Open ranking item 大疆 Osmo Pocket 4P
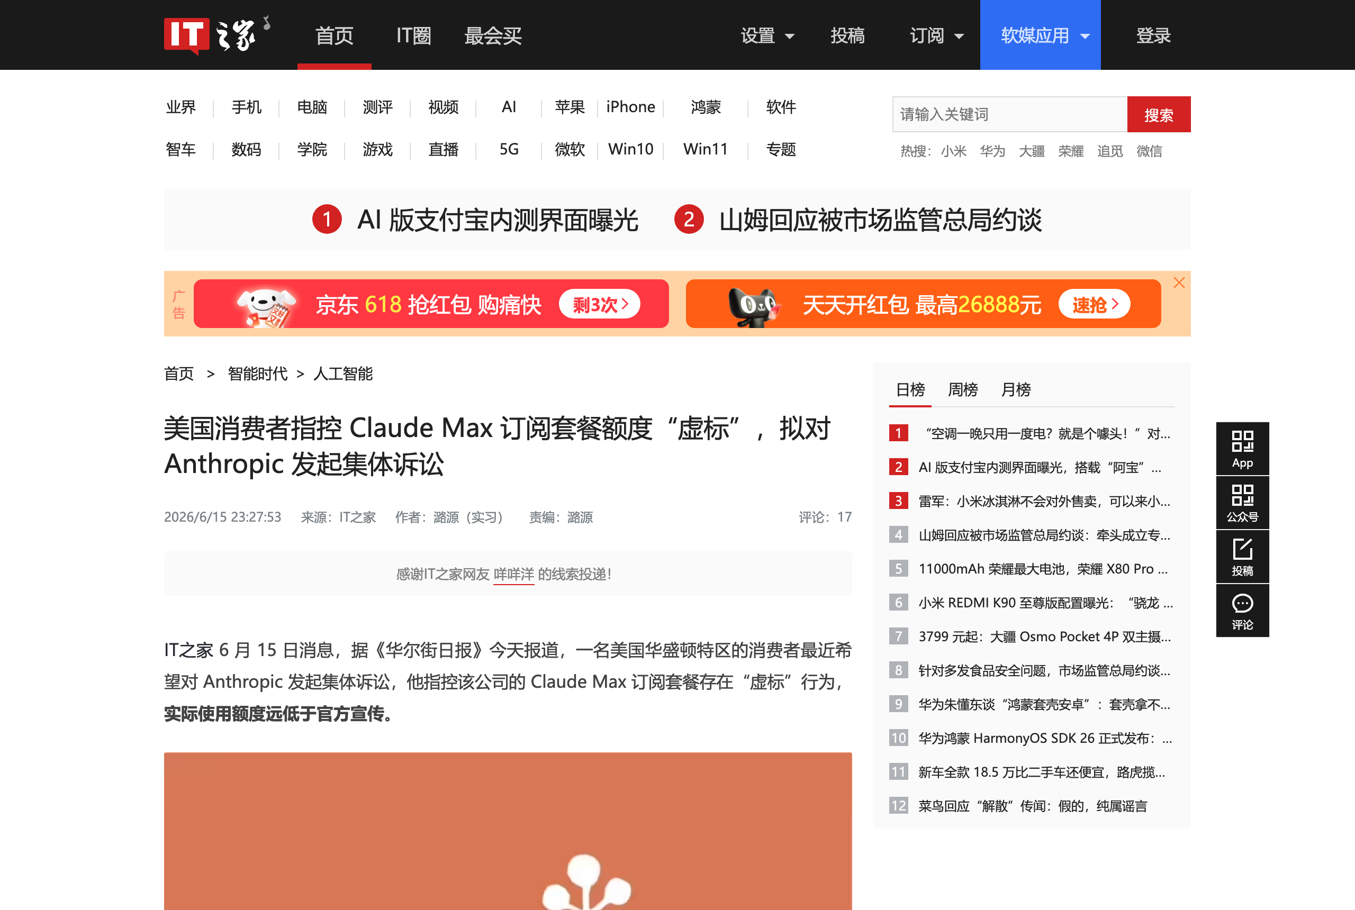The height and width of the screenshot is (910, 1355). [1044, 636]
